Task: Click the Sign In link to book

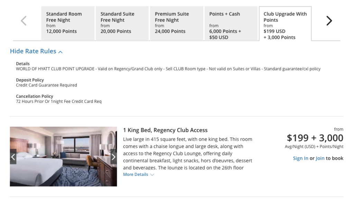Action: [x=300, y=158]
